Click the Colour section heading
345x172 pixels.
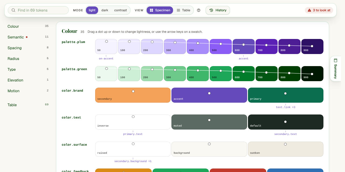tap(70, 31)
